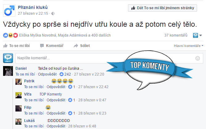Click the red heart love reaction icon

(15, 35)
